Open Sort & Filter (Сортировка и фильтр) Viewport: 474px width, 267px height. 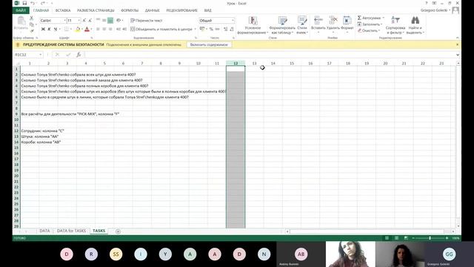coord(395,24)
